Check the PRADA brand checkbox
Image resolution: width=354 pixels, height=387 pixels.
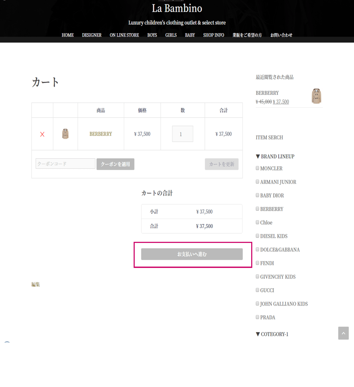(257, 317)
